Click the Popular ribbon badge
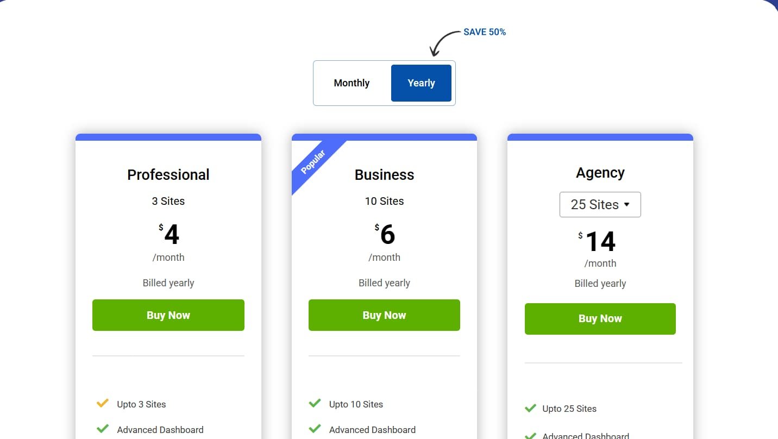 [x=313, y=162]
